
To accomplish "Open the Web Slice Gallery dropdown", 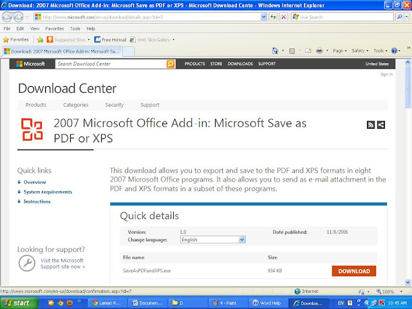I will pos(173,40).
